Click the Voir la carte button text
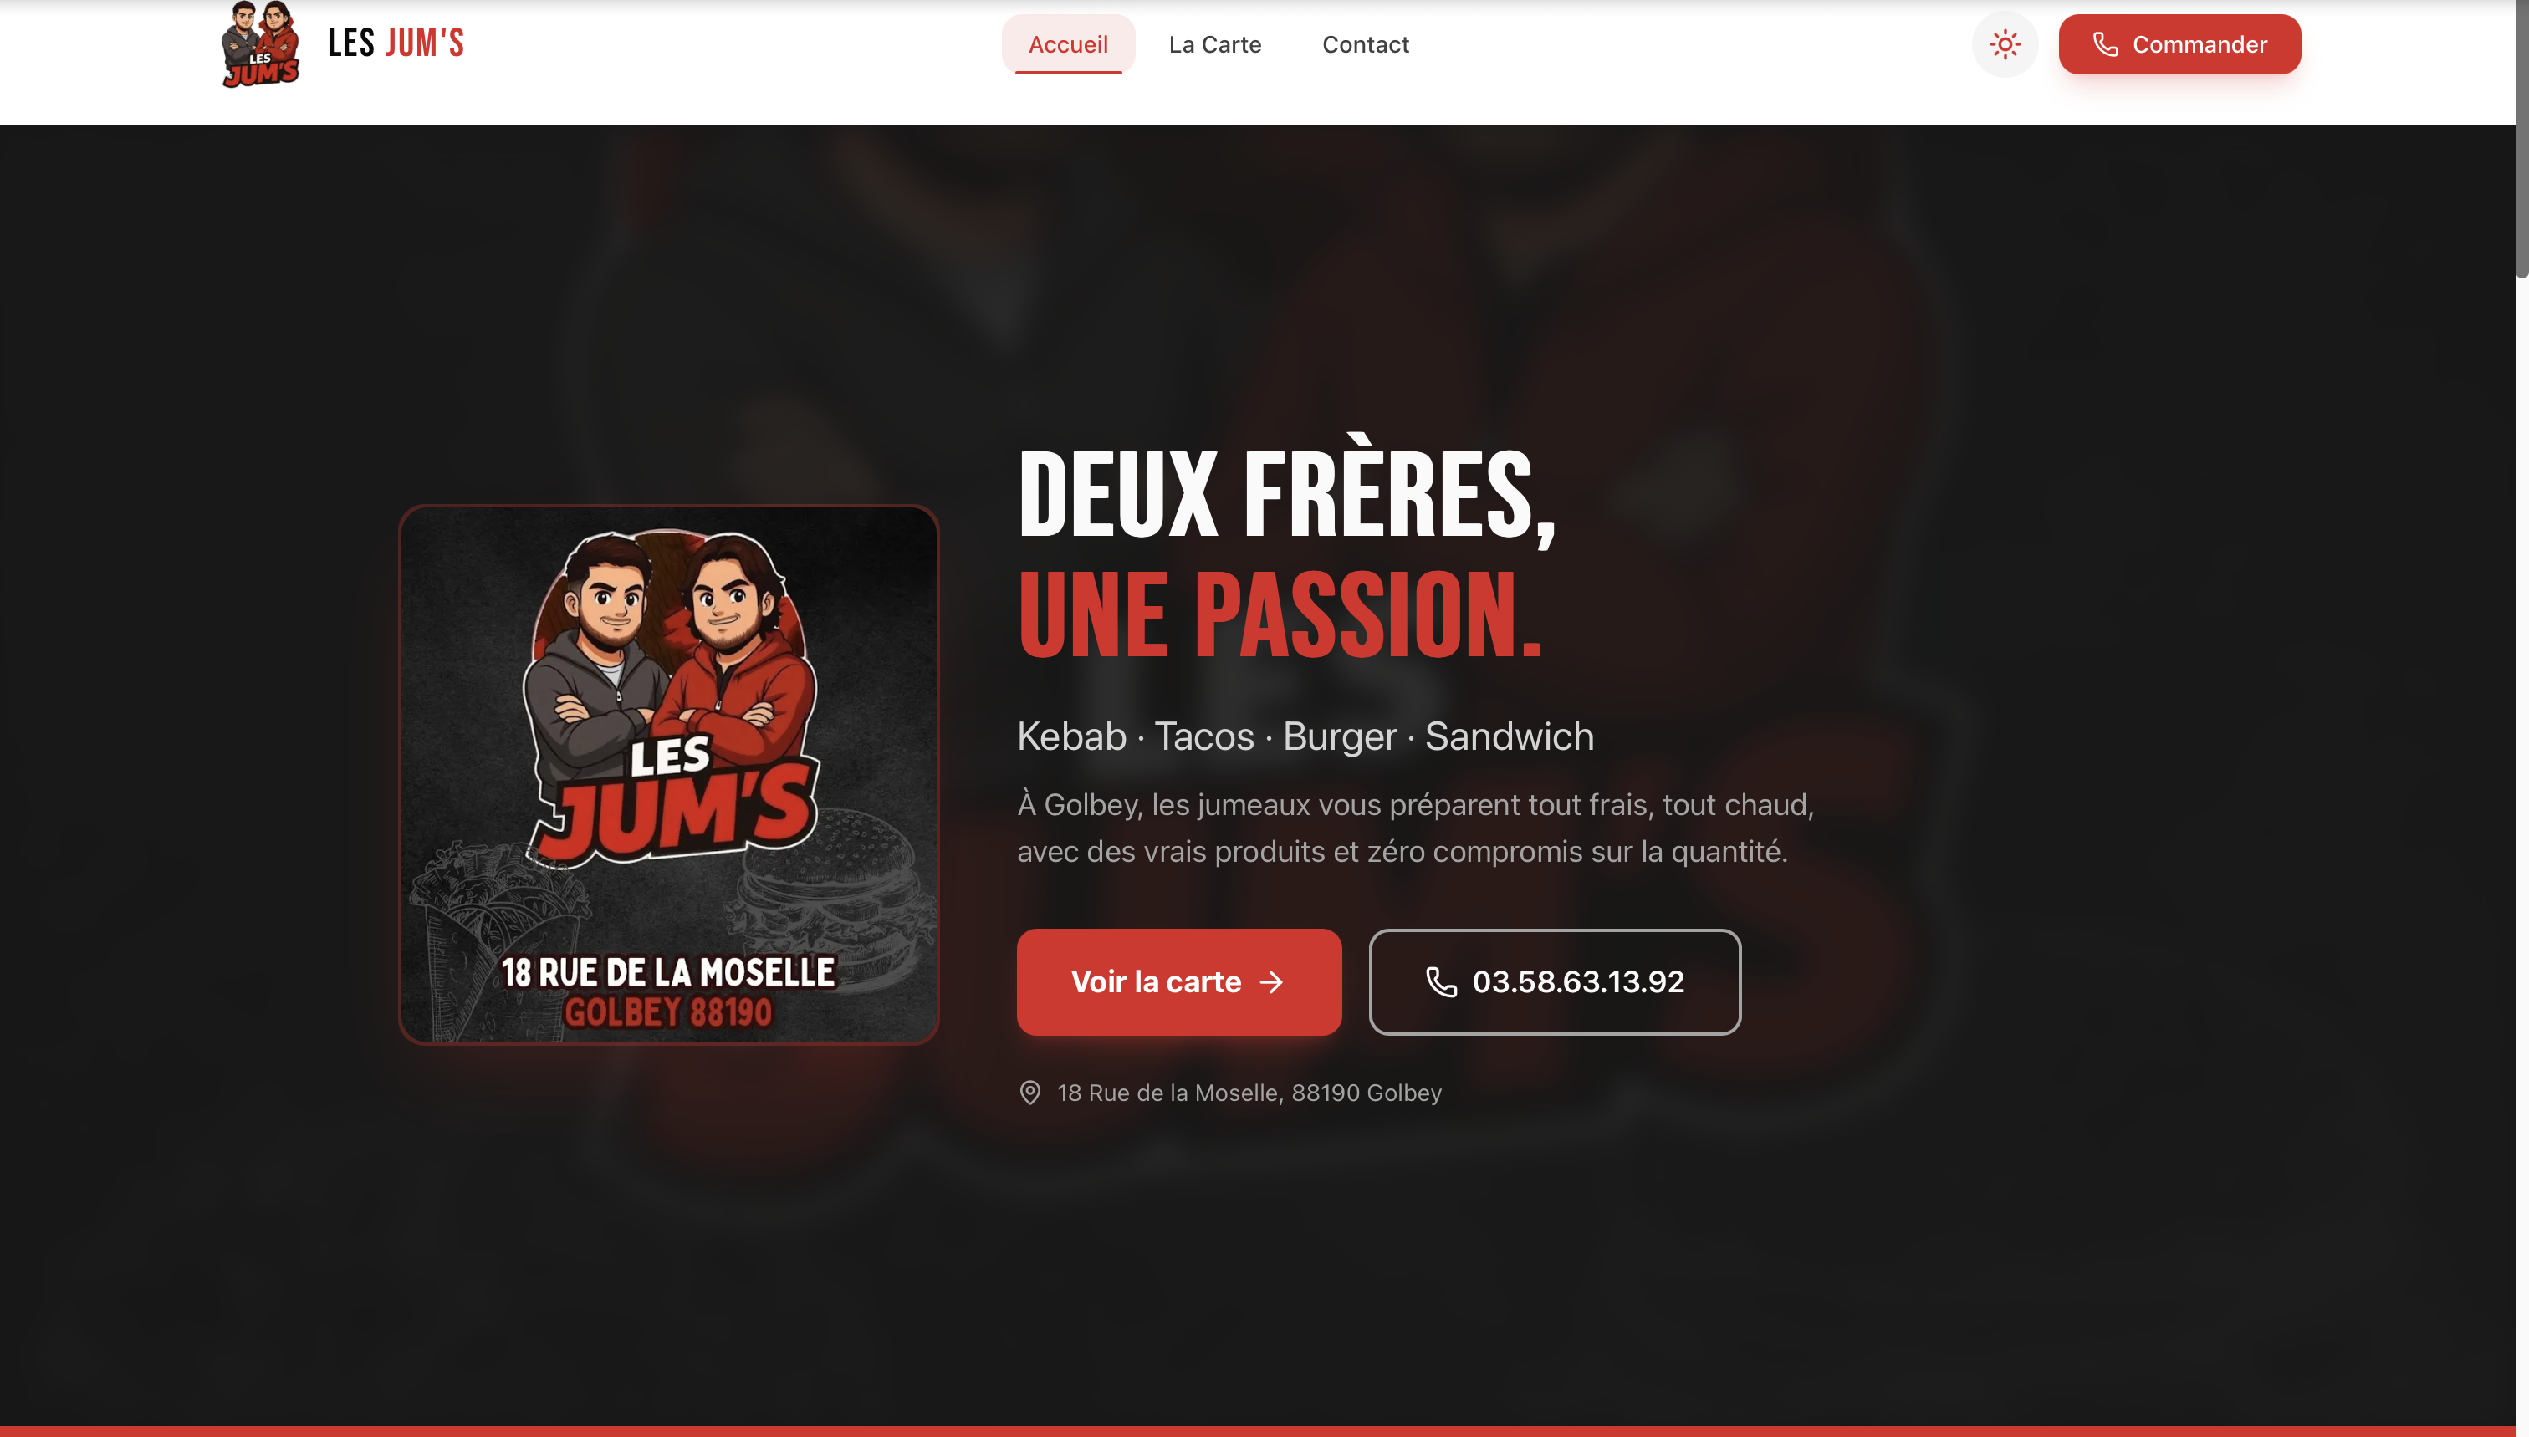The width and height of the screenshot is (2529, 1437). [1156, 982]
